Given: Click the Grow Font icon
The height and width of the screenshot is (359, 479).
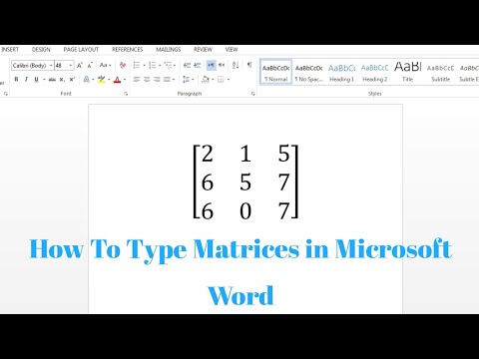Looking at the screenshot, I should [80, 65].
